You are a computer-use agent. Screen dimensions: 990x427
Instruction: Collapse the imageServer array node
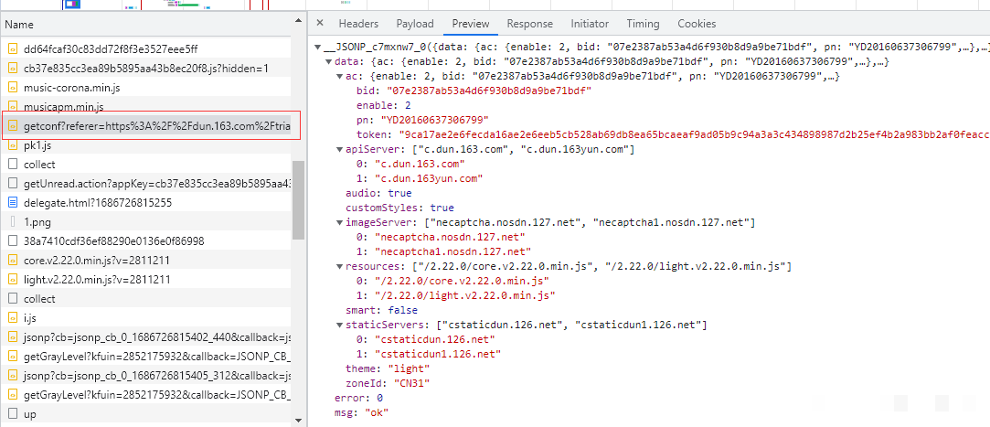coord(340,222)
